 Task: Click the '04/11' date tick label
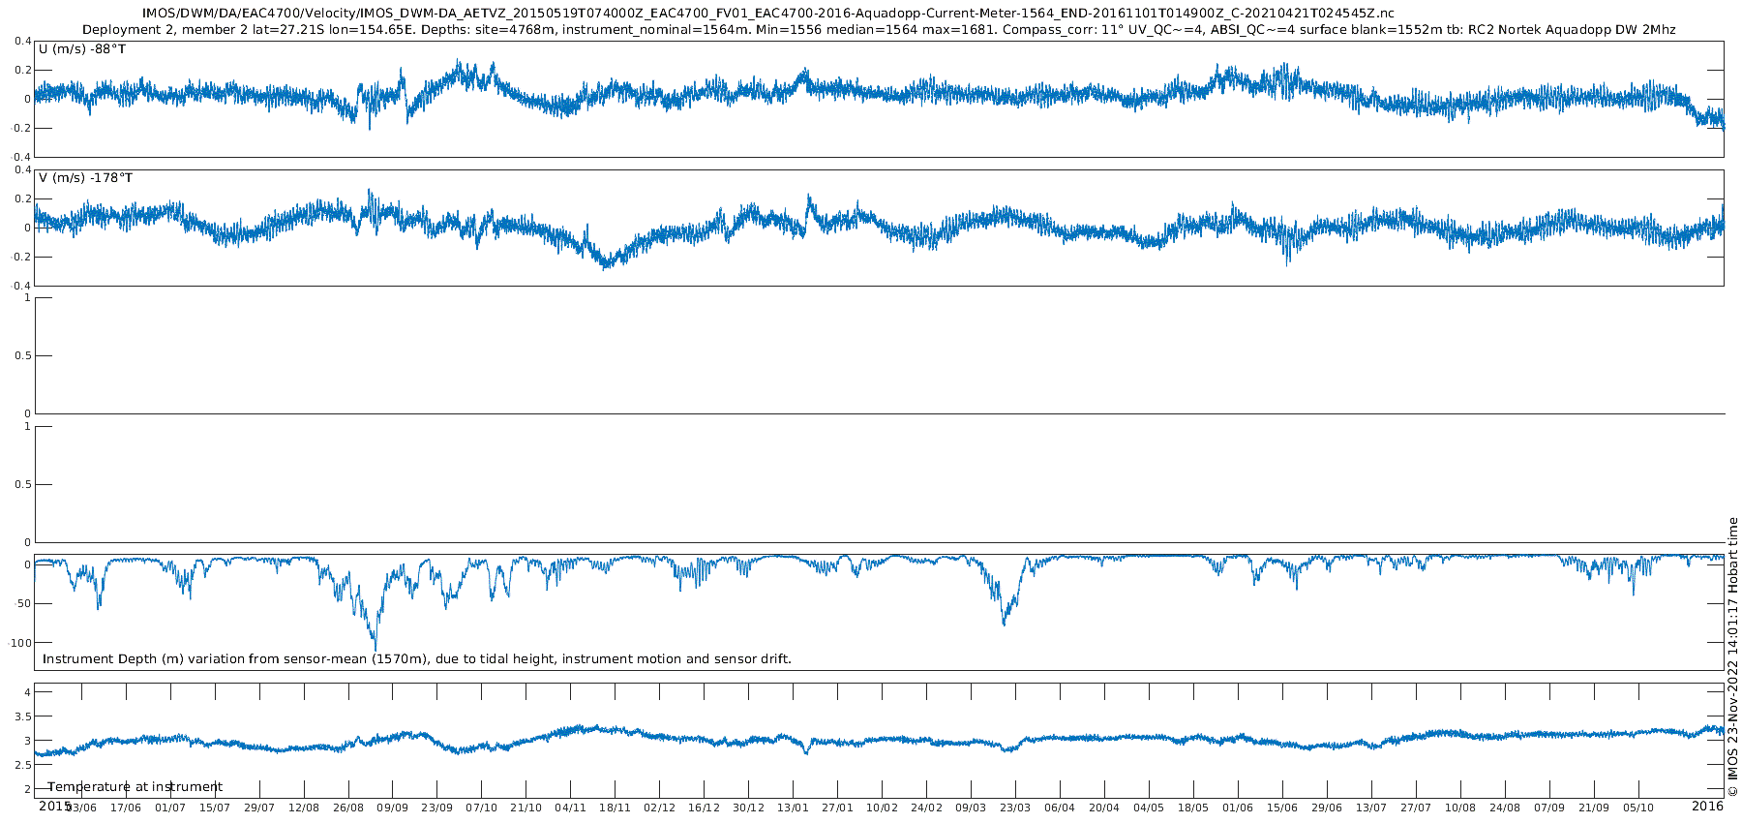(x=571, y=808)
